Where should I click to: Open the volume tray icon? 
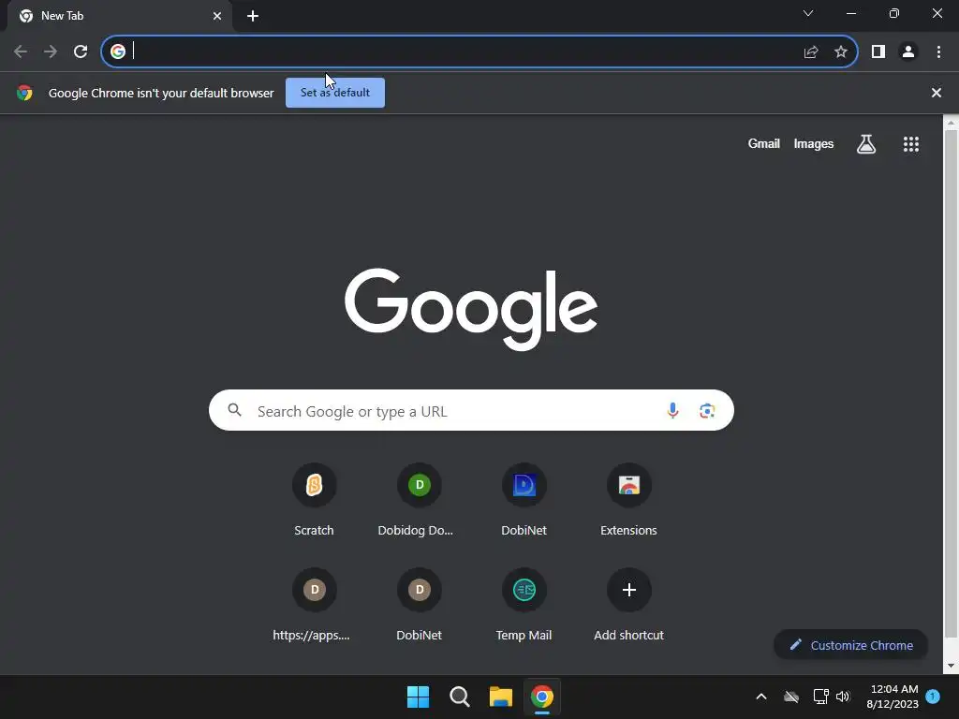tap(844, 697)
